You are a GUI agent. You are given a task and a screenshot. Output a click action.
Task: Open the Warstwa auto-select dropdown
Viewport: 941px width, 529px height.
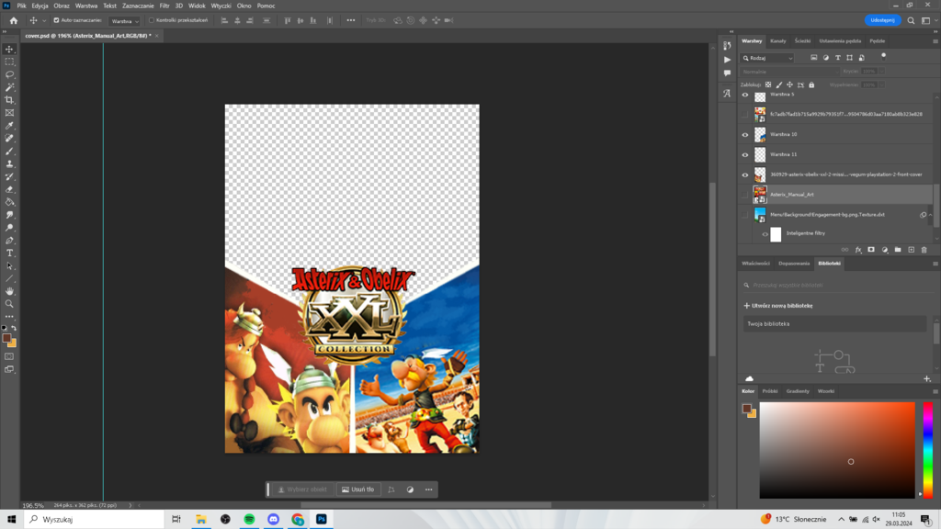[125, 21]
